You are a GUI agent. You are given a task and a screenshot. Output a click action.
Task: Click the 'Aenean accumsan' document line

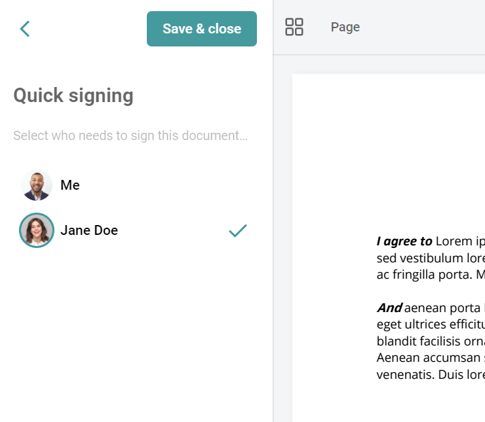tap(431, 358)
